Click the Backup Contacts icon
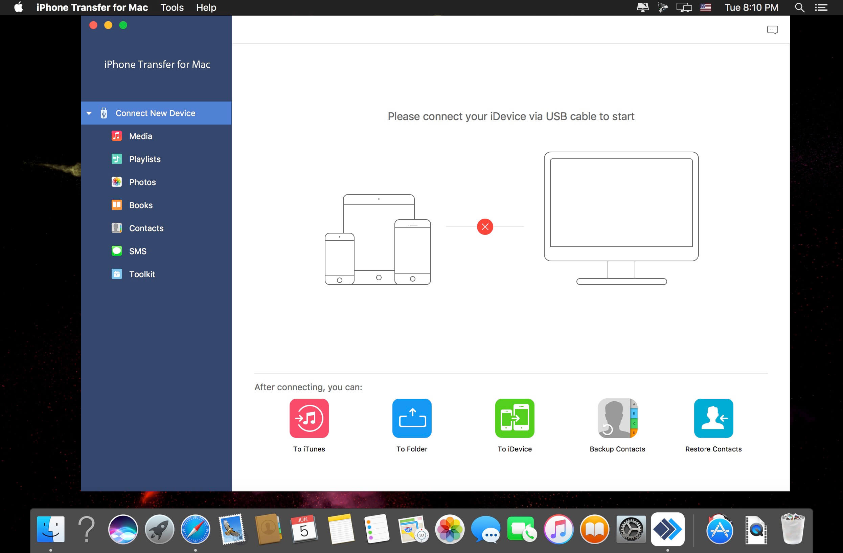The image size is (843, 553). [x=617, y=418]
